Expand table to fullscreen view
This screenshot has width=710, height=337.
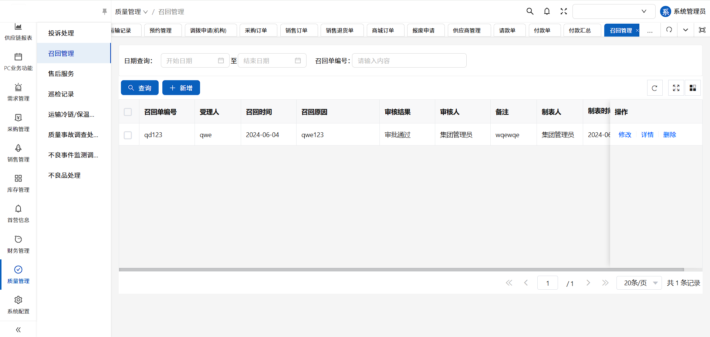click(x=676, y=88)
